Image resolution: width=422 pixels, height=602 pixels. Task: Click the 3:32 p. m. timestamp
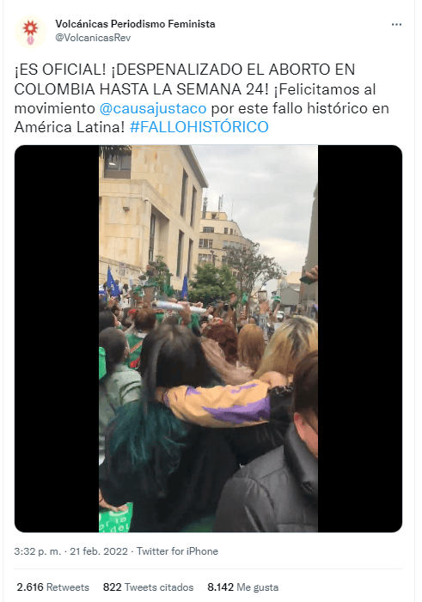click(x=37, y=551)
